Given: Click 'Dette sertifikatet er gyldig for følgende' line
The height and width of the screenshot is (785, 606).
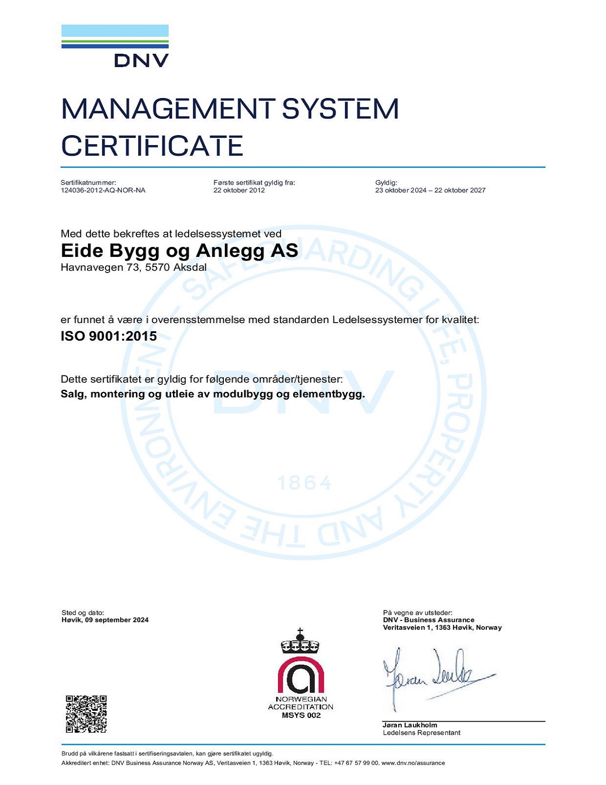Looking at the screenshot, I should click(x=202, y=380).
